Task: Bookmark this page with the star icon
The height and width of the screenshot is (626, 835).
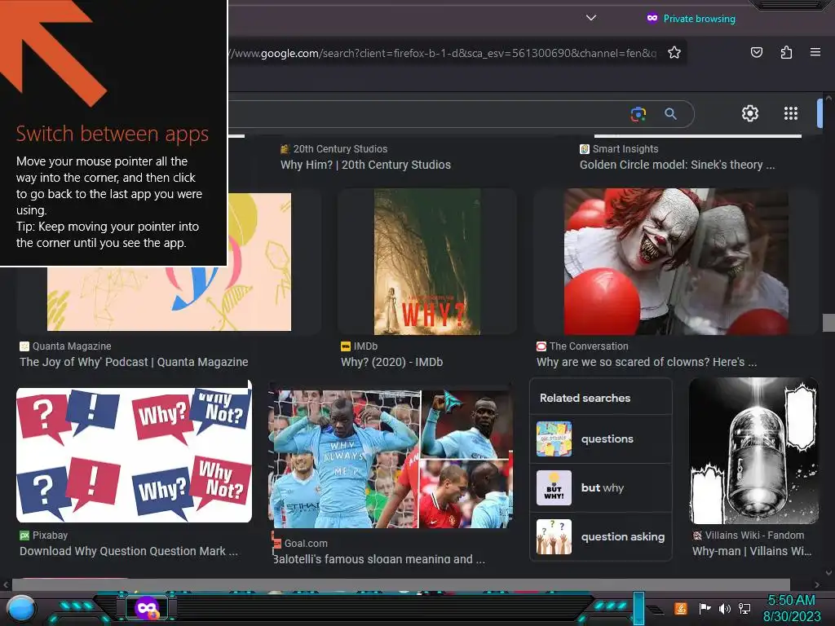Action: (674, 53)
